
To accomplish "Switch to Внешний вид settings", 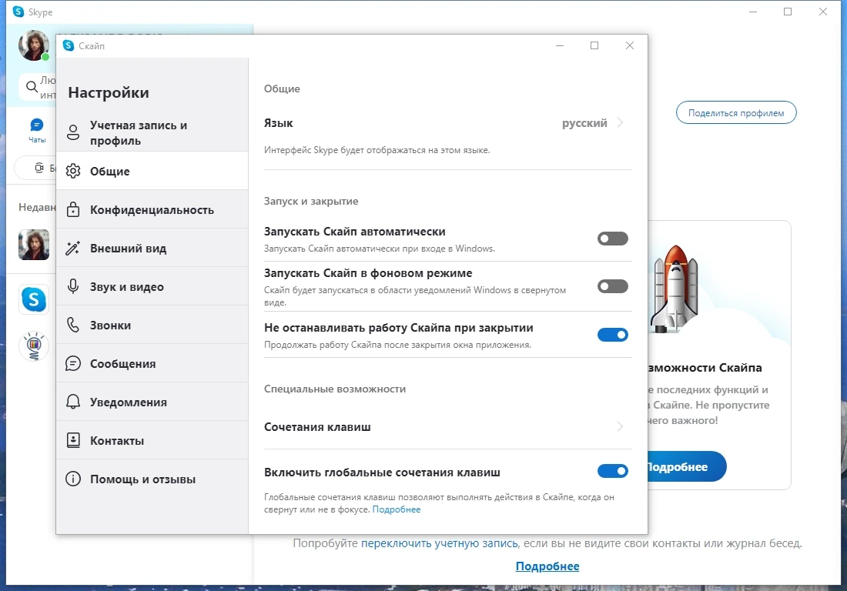I will 152,249.
